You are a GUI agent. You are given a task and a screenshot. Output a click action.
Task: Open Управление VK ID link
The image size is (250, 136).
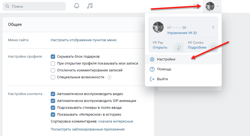(182, 33)
